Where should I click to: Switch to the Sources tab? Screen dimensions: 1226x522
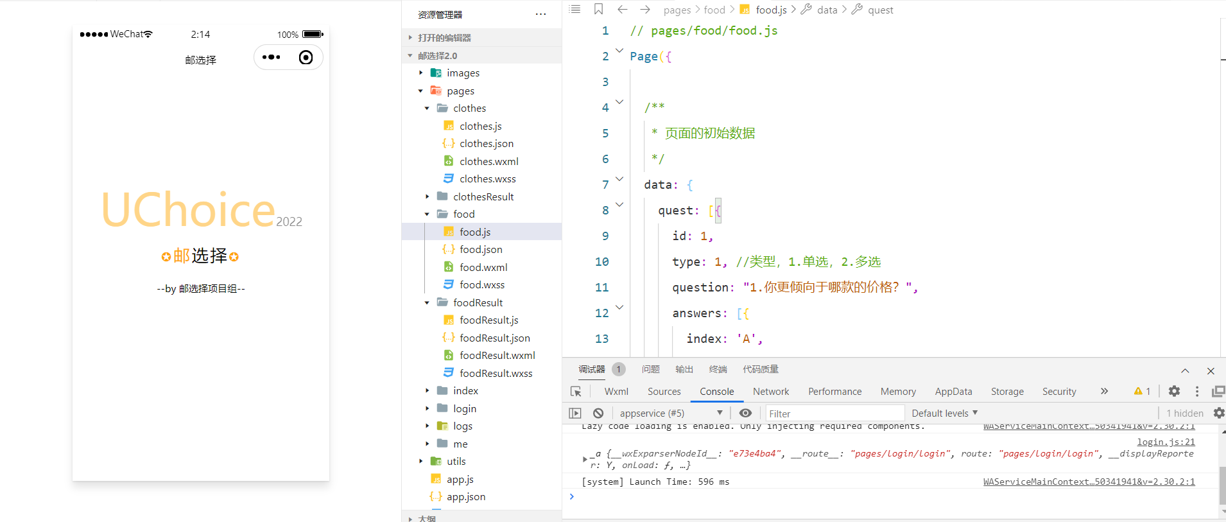[664, 391]
